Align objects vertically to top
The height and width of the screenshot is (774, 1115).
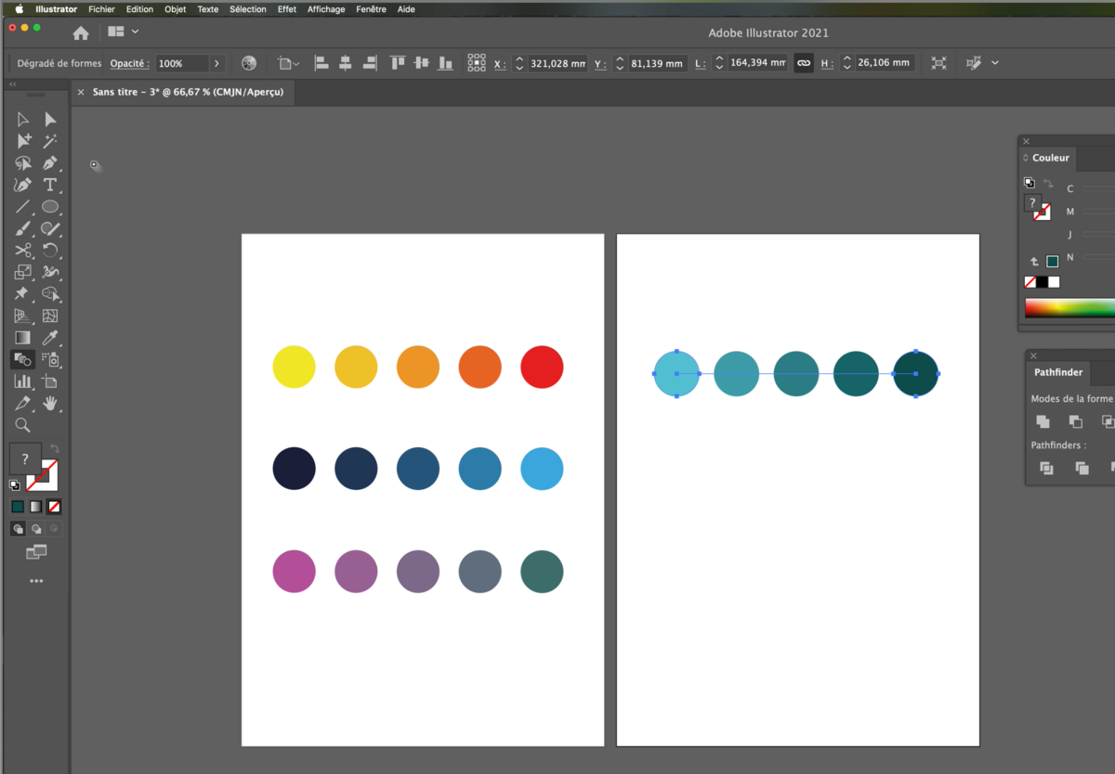398,63
